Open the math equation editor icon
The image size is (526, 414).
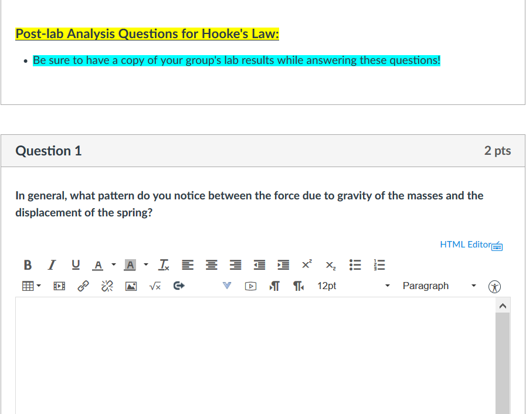(x=155, y=286)
